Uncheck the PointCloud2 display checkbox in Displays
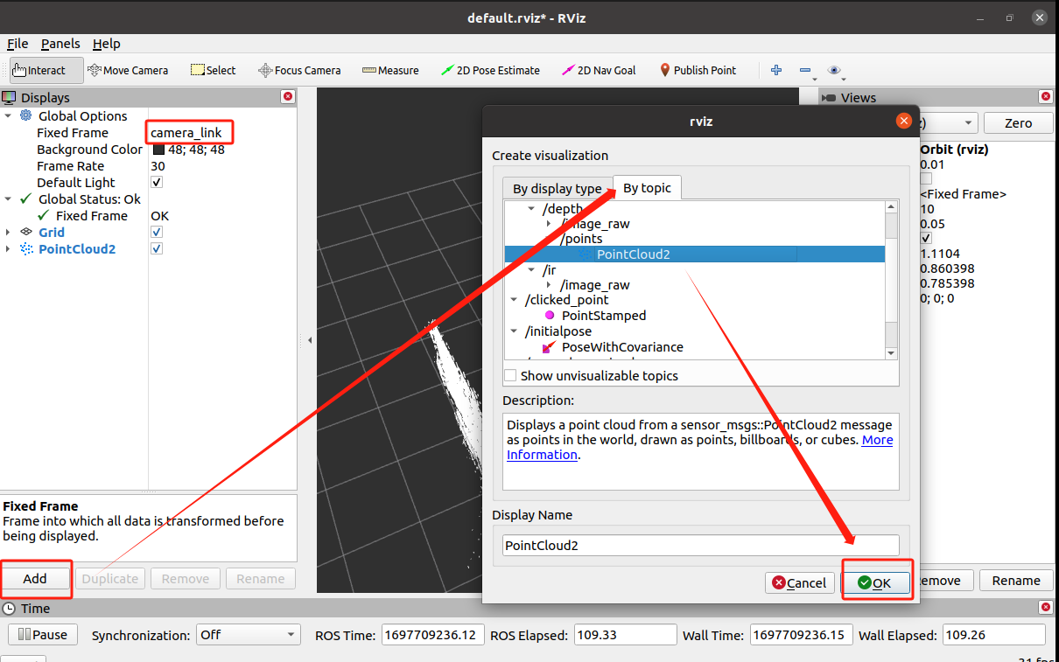This screenshot has height=662, width=1059. coord(157,249)
